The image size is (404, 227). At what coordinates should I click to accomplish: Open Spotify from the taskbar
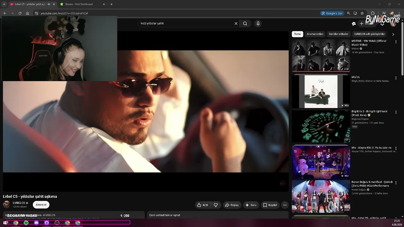tap(26, 223)
